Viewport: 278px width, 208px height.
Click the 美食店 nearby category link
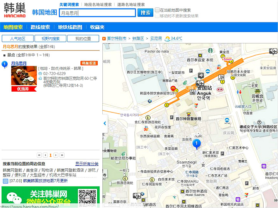(32, 170)
